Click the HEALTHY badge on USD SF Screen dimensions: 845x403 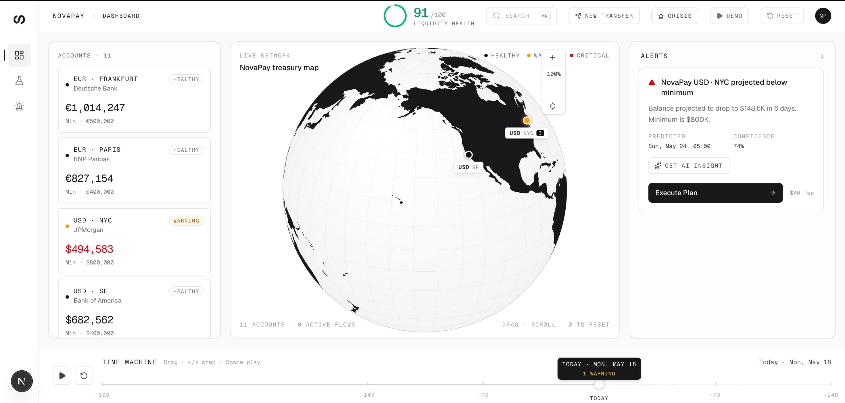point(186,291)
